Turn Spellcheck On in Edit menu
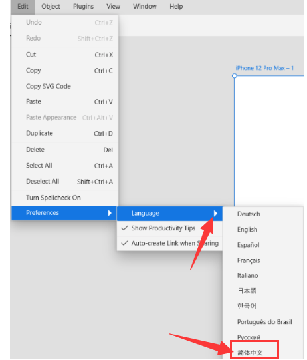 point(65,198)
